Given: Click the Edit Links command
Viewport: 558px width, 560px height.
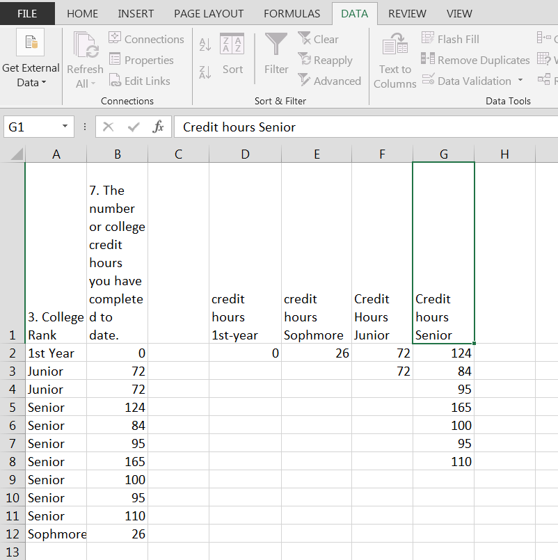Looking at the screenshot, I should point(139,81).
